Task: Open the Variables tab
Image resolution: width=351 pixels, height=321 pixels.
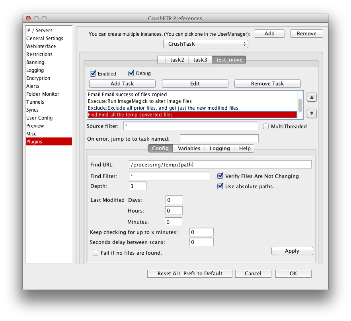Action: point(189,149)
